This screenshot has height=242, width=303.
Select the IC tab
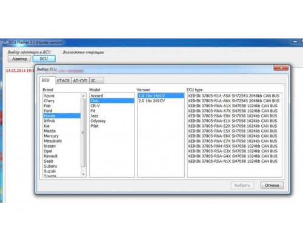coord(96,80)
